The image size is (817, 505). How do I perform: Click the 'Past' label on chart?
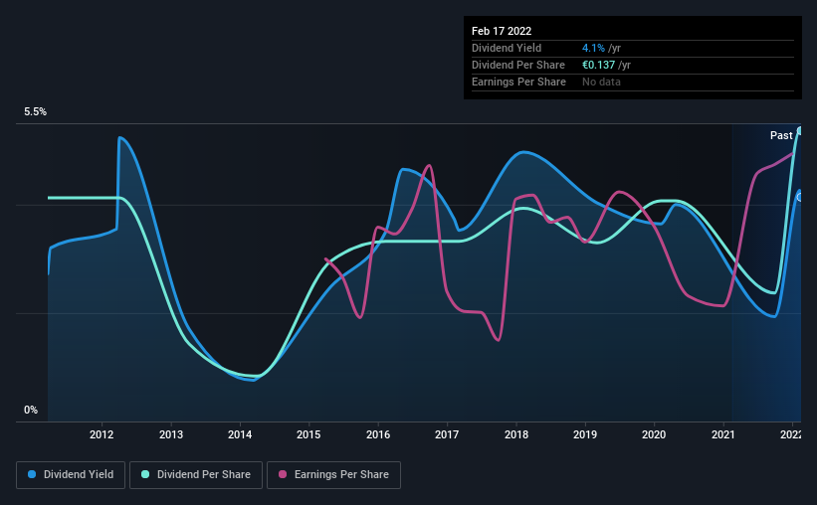(781, 135)
